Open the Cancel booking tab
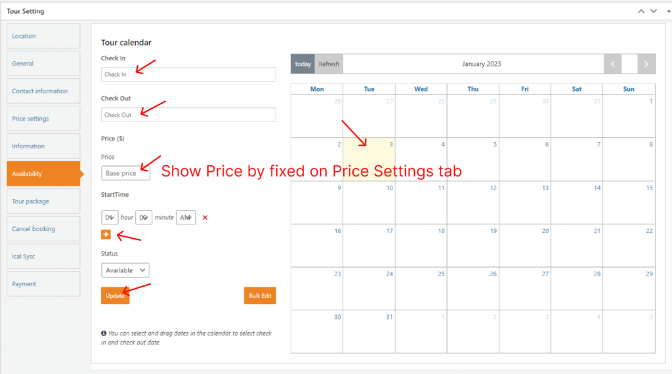 pyautogui.click(x=43, y=229)
